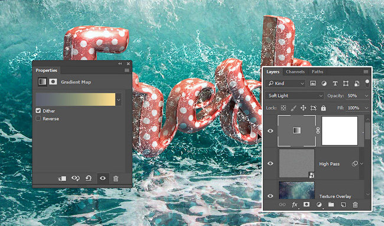Delete layer trash icon in Layers panel
The image size is (384, 226).
point(355,205)
